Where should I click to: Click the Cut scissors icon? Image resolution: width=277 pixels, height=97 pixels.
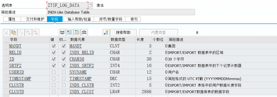6,32
